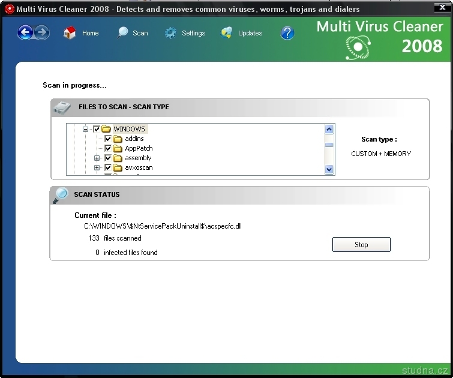
Task: Expand the avxoscan tree node
Action: tap(97, 167)
